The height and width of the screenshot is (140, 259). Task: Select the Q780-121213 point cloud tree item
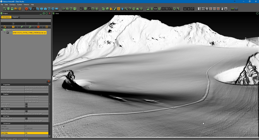pos(30,33)
